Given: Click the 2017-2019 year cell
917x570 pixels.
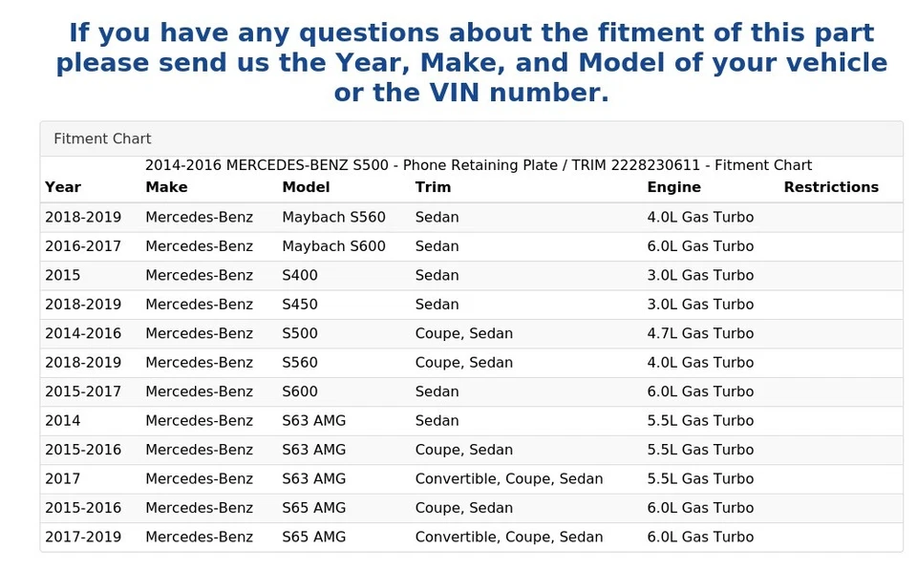Looking at the screenshot, I should [83, 537].
